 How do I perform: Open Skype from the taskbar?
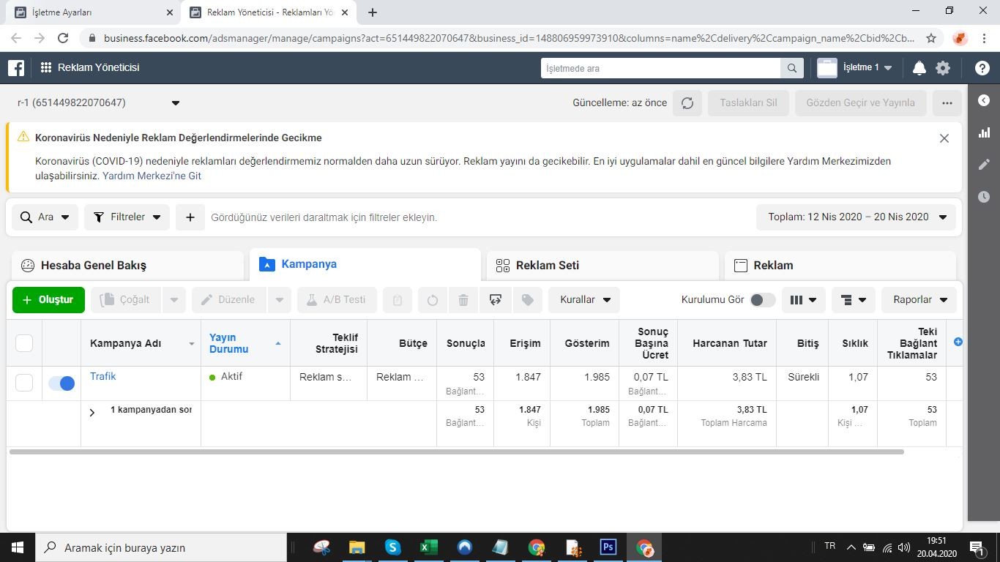click(392, 547)
